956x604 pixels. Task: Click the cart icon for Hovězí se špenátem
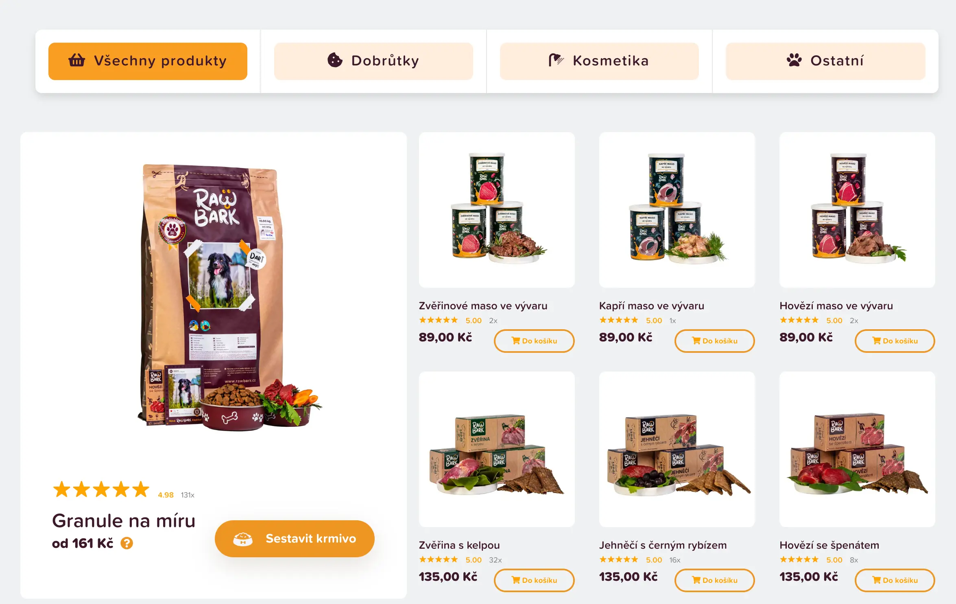click(877, 580)
